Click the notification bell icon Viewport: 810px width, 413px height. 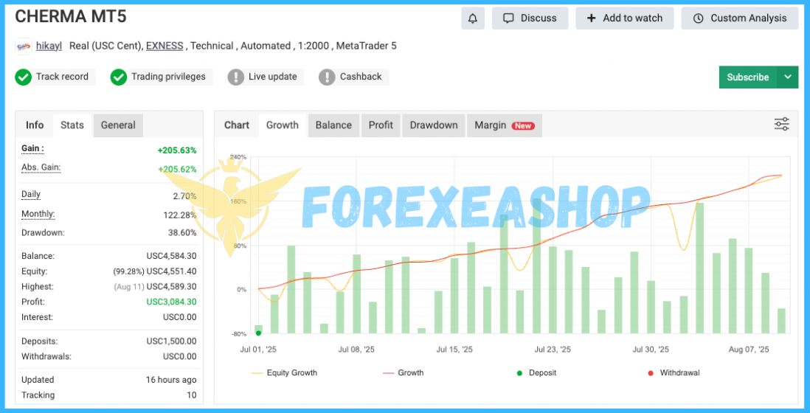pyautogui.click(x=473, y=18)
